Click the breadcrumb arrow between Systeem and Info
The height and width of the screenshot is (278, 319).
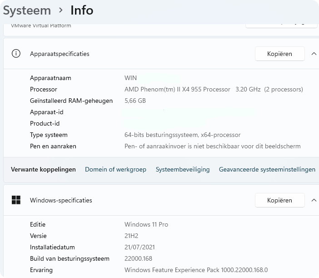point(60,10)
